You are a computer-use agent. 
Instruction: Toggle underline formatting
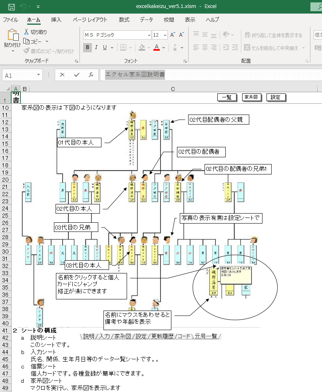(x=105, y=48)
